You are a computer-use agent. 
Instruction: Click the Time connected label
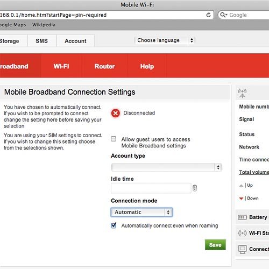254,160
